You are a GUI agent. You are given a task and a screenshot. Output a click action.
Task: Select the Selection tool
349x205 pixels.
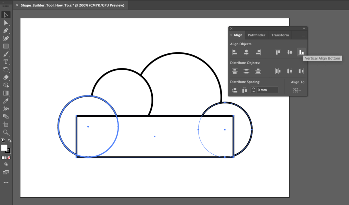coord(5,15)
